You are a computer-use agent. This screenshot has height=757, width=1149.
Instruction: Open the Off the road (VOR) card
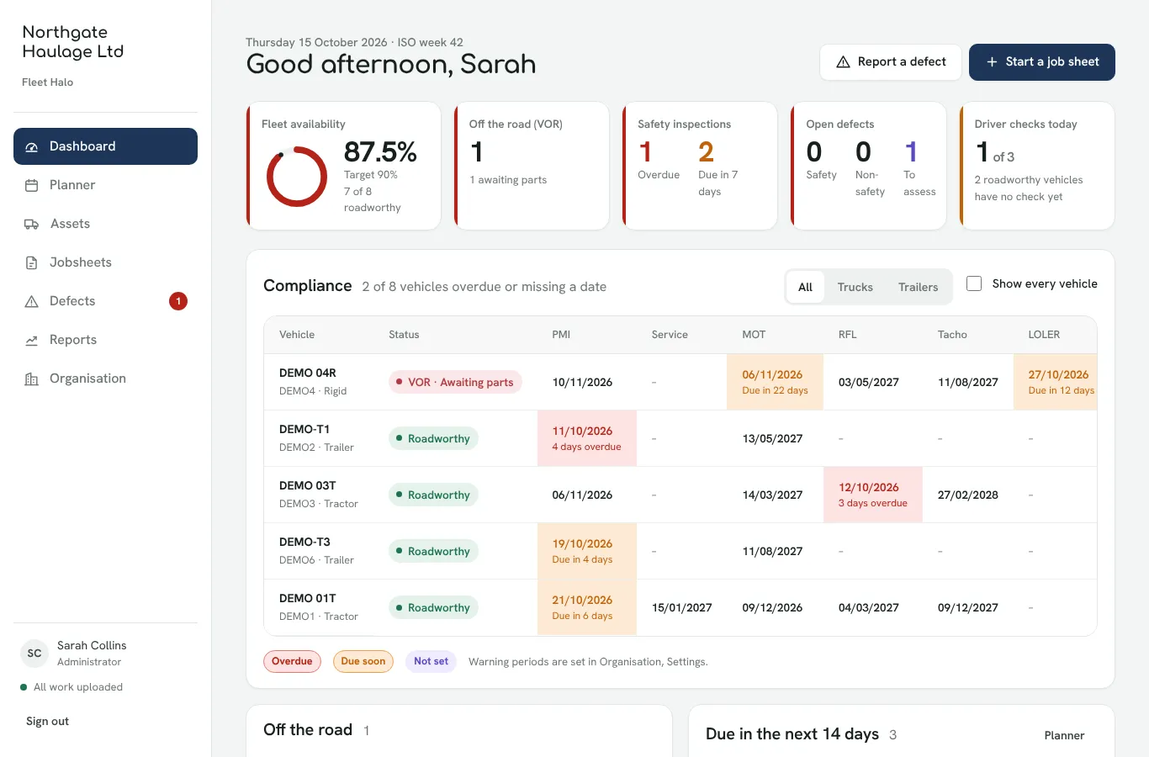[x=532, y=166]
